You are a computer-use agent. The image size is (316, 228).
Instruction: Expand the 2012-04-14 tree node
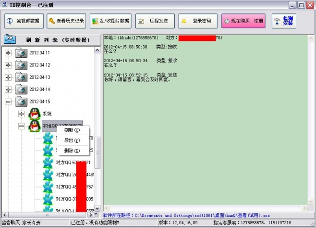pyautogui.click(x=8, y=89)
